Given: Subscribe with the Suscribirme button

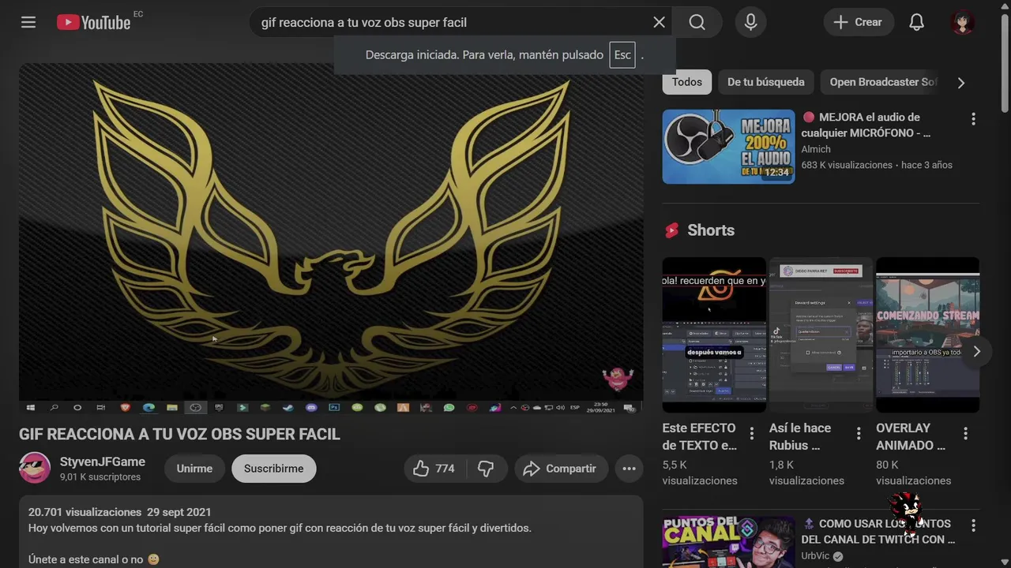Looking at the screenshot, I should (x=273, y=469).
